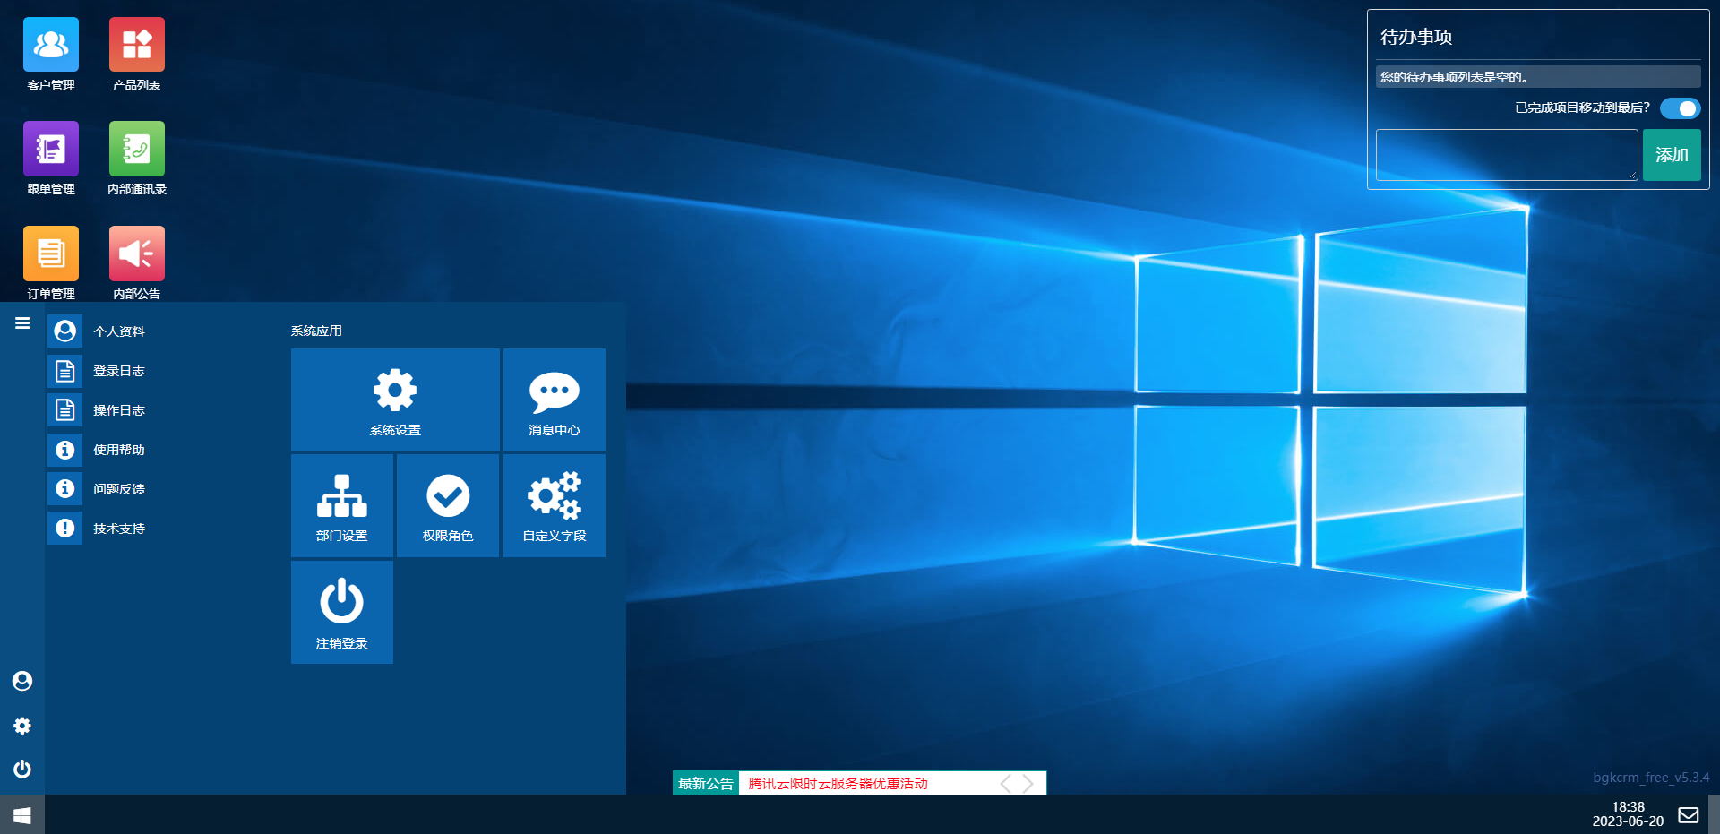Open the 系统设置 tile
The height and width of the screenshot is (834, 1720).
pos(395,400)
